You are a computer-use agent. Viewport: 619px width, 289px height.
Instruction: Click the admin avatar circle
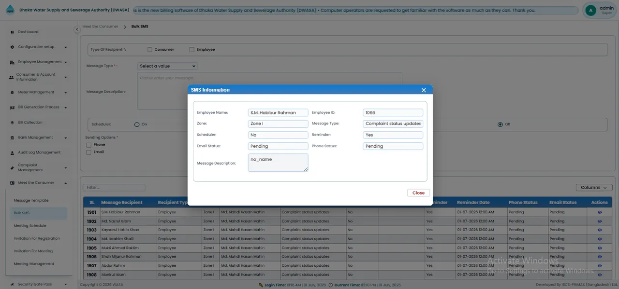(590, 10)
